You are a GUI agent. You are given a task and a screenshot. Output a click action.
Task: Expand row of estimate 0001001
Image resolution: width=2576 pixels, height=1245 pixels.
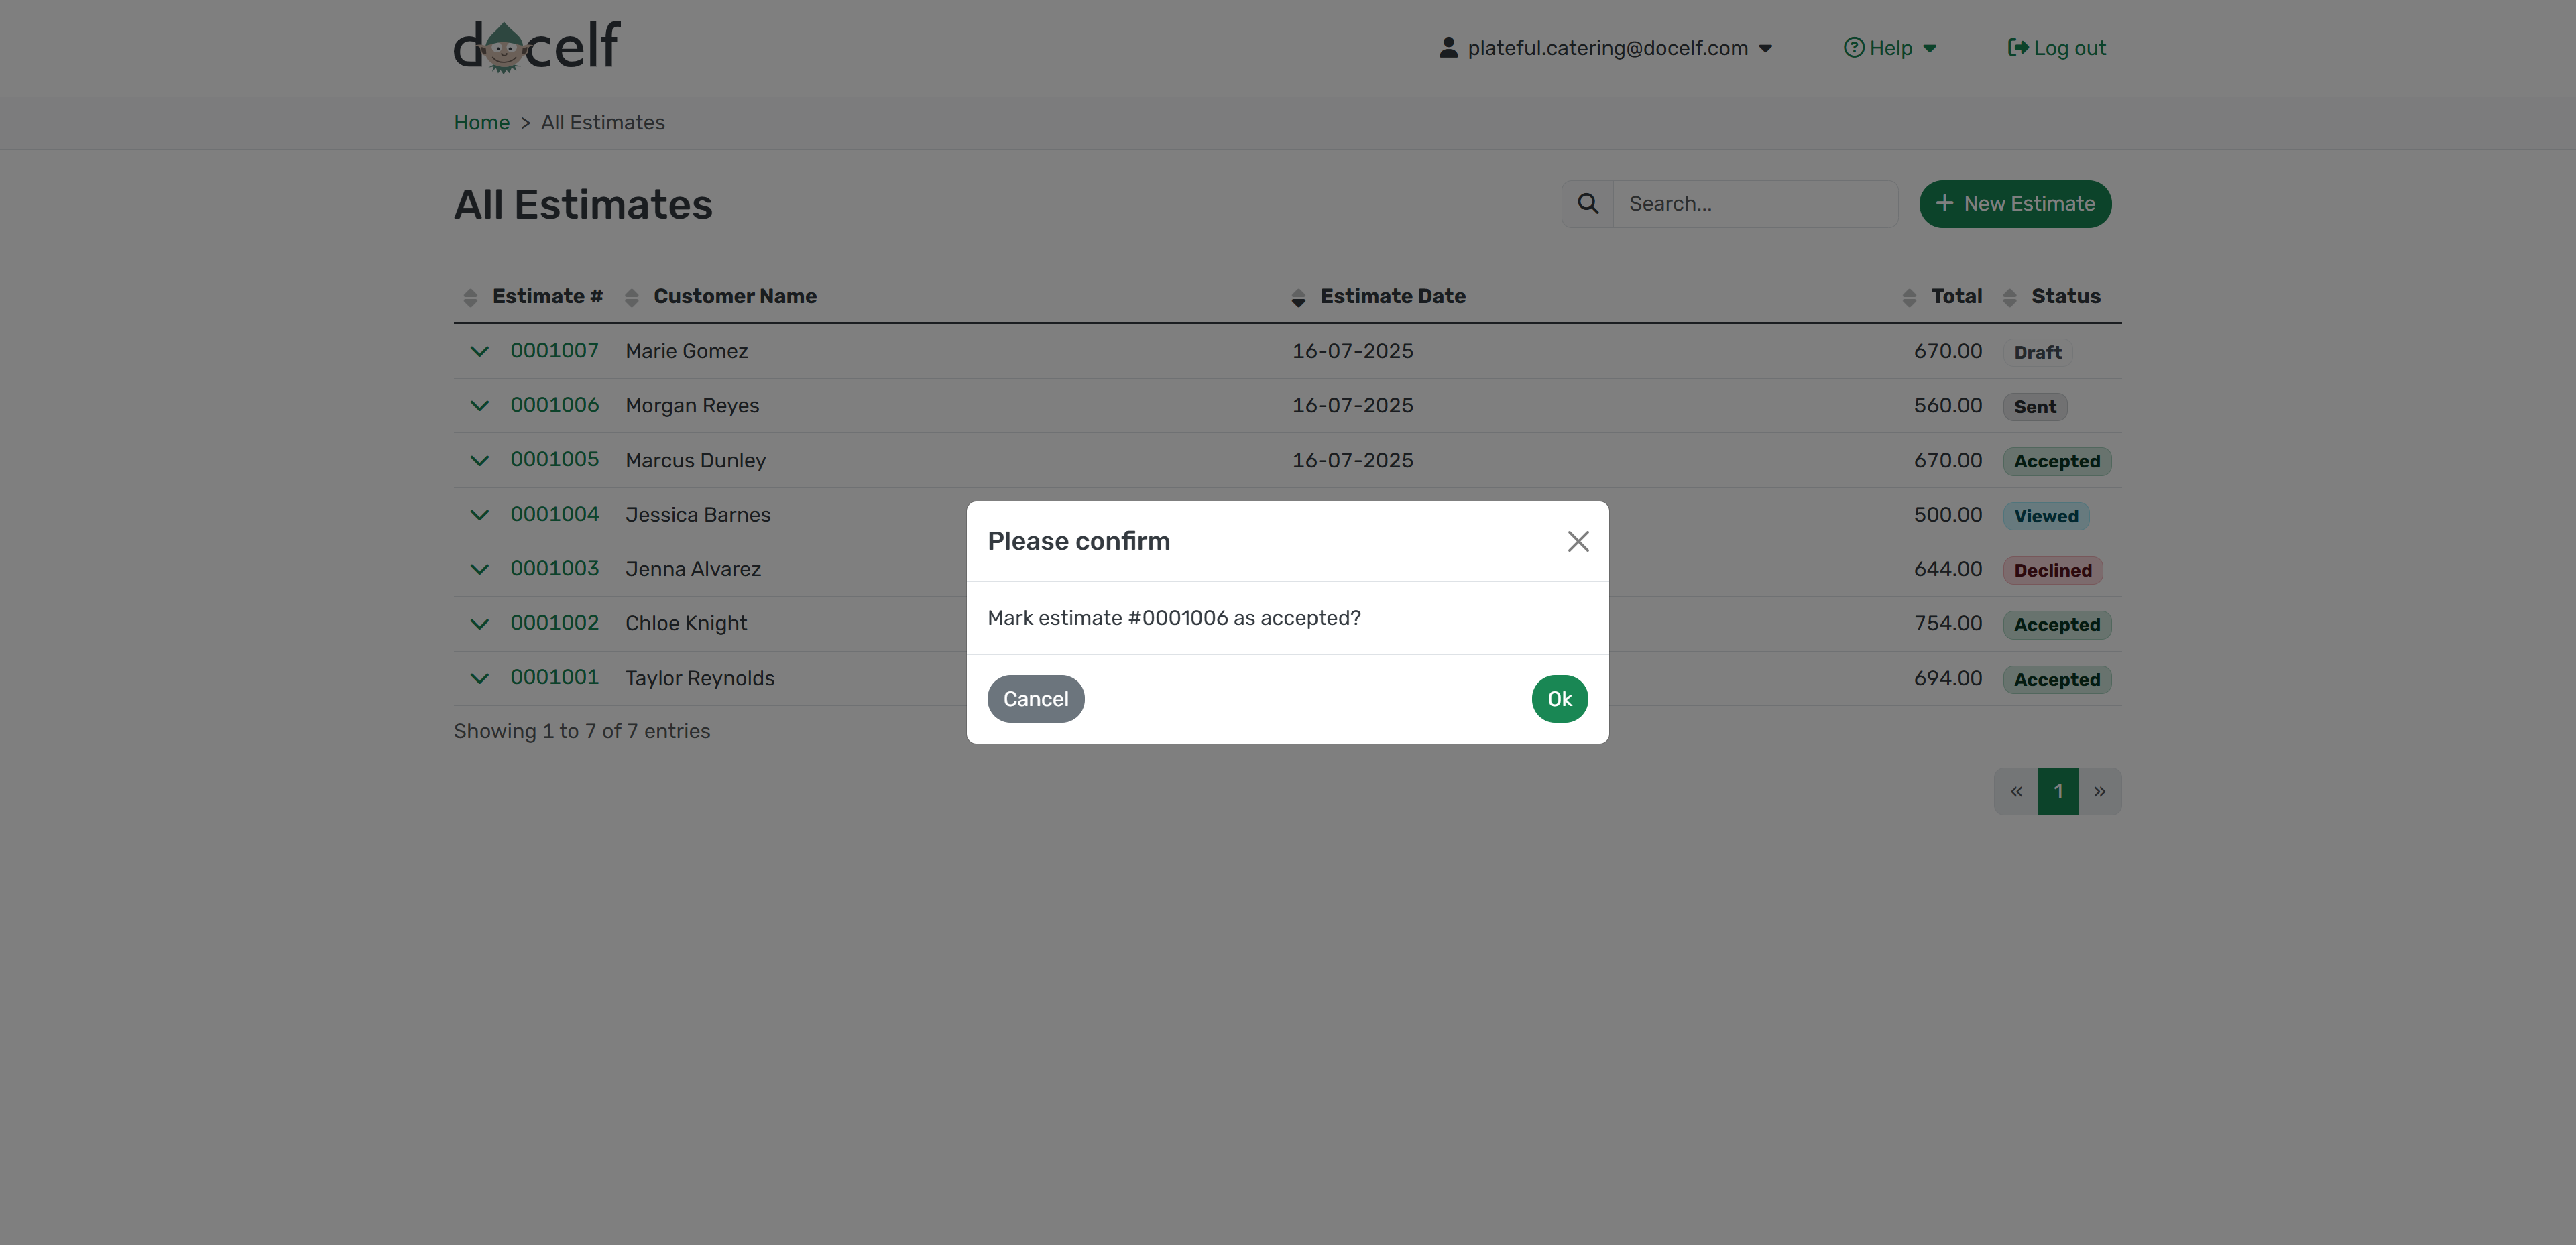pos(479,678)
